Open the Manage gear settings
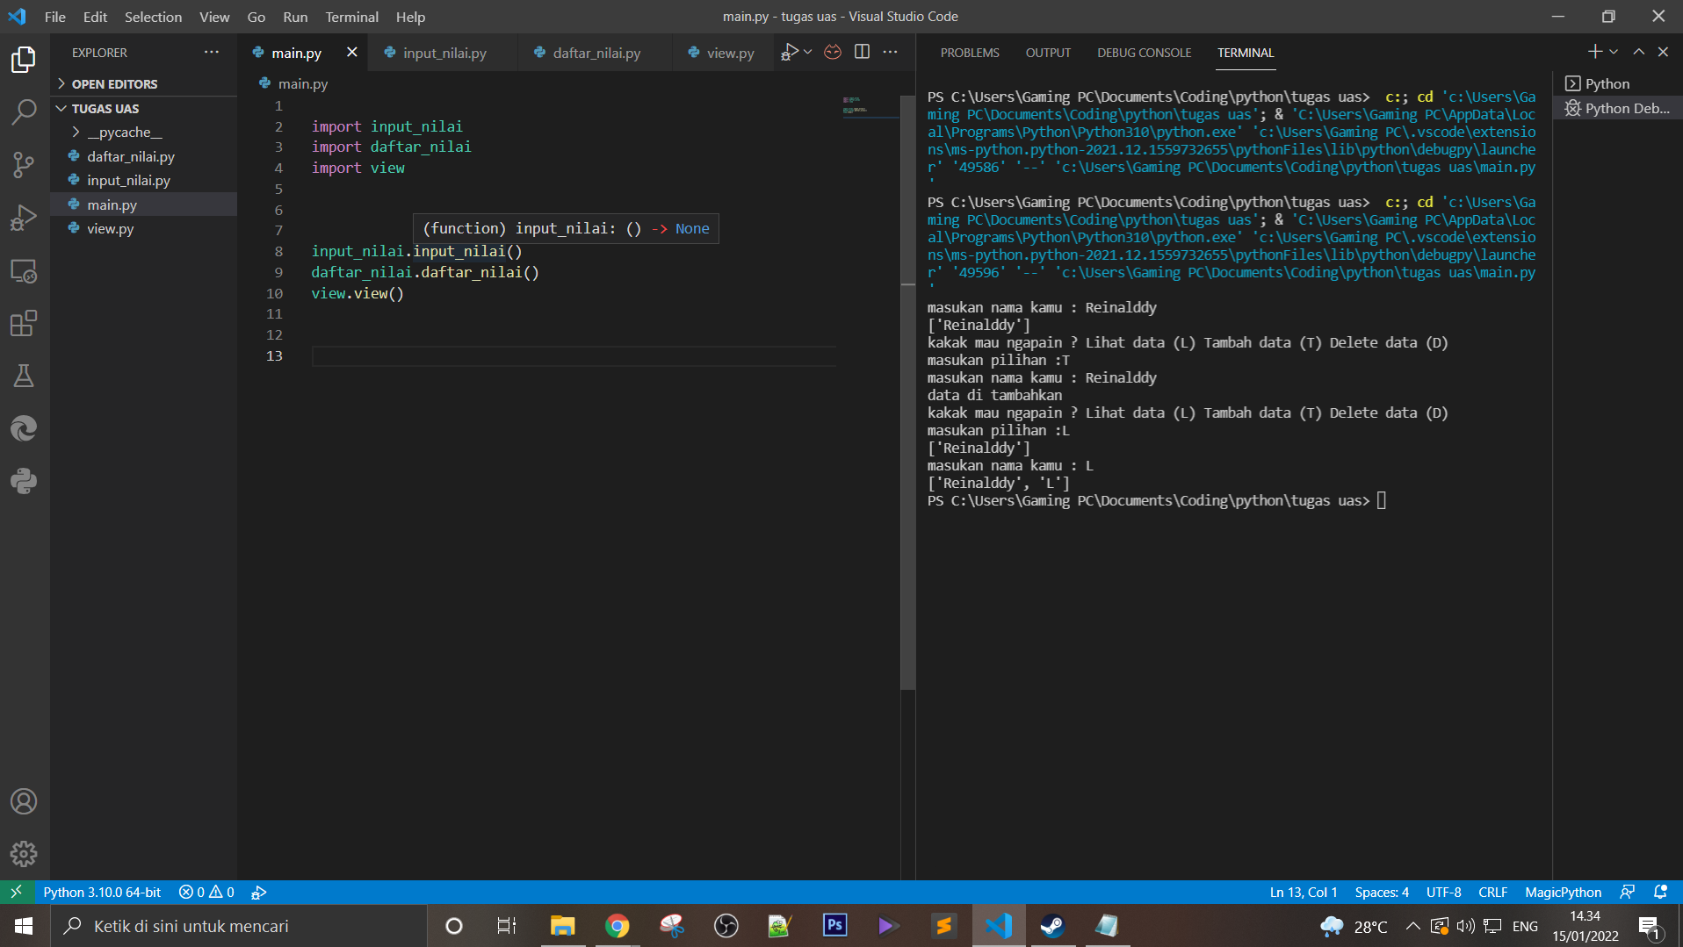 24,854
